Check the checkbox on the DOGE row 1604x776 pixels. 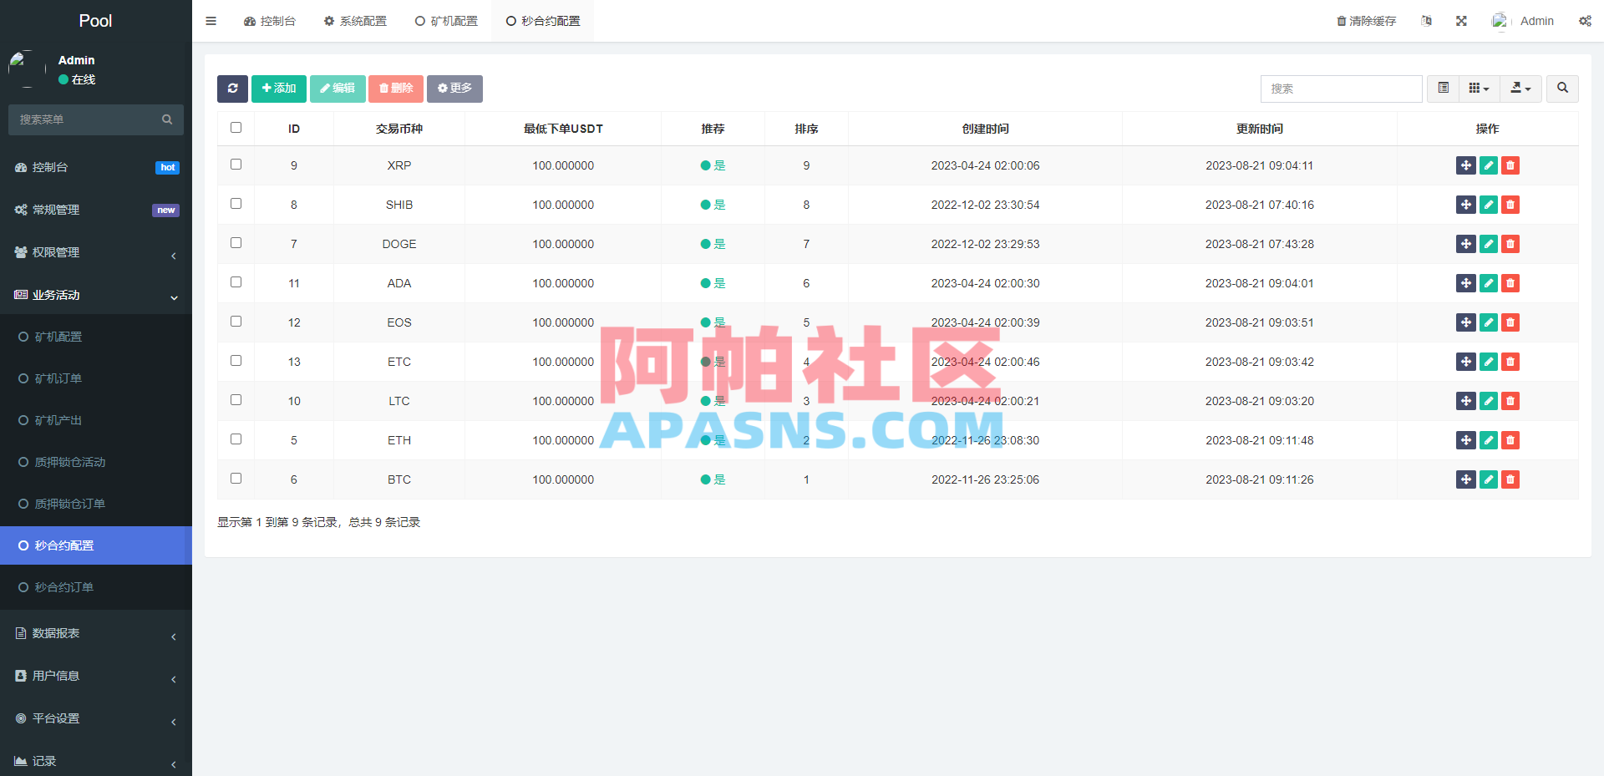click(236, 243)
